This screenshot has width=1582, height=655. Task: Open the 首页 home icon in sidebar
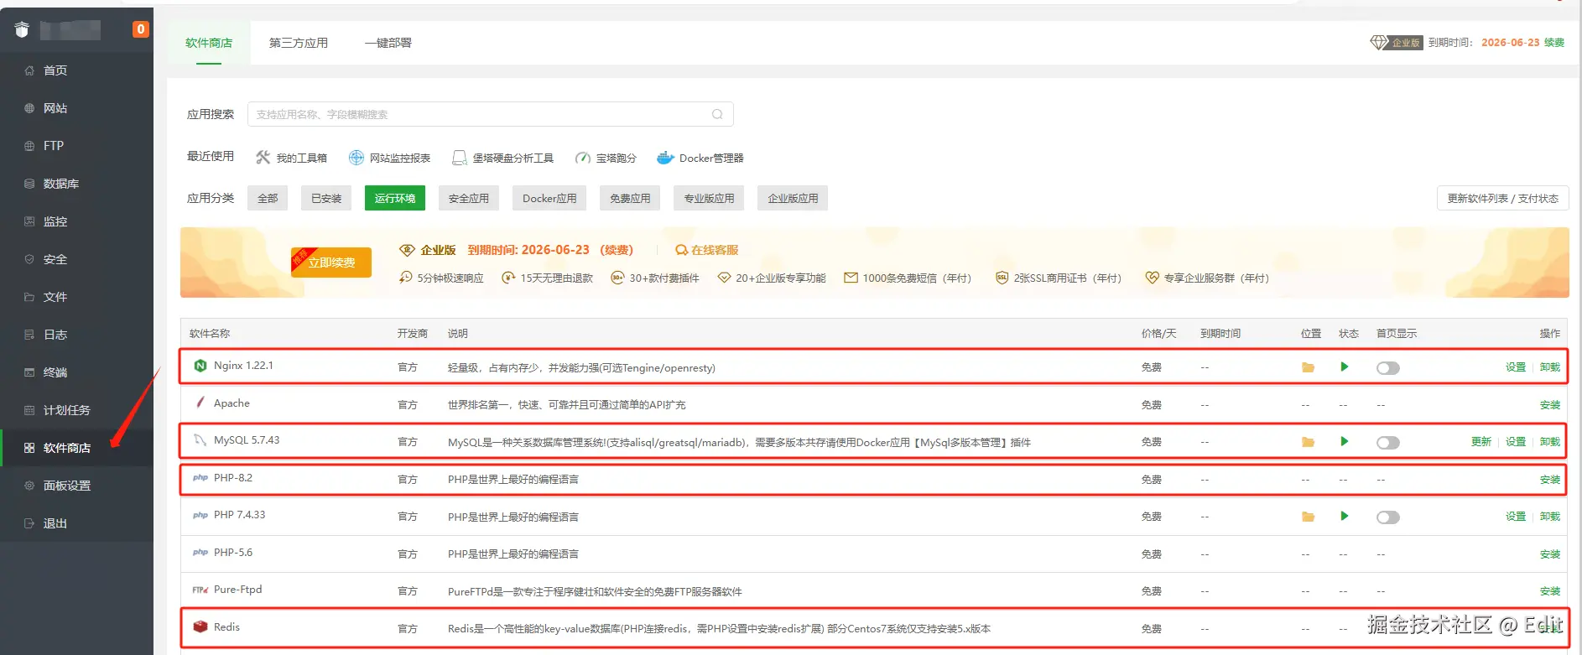29,70
